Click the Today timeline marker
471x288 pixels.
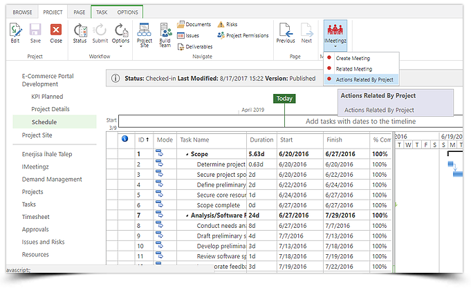[x=284, y=99]
